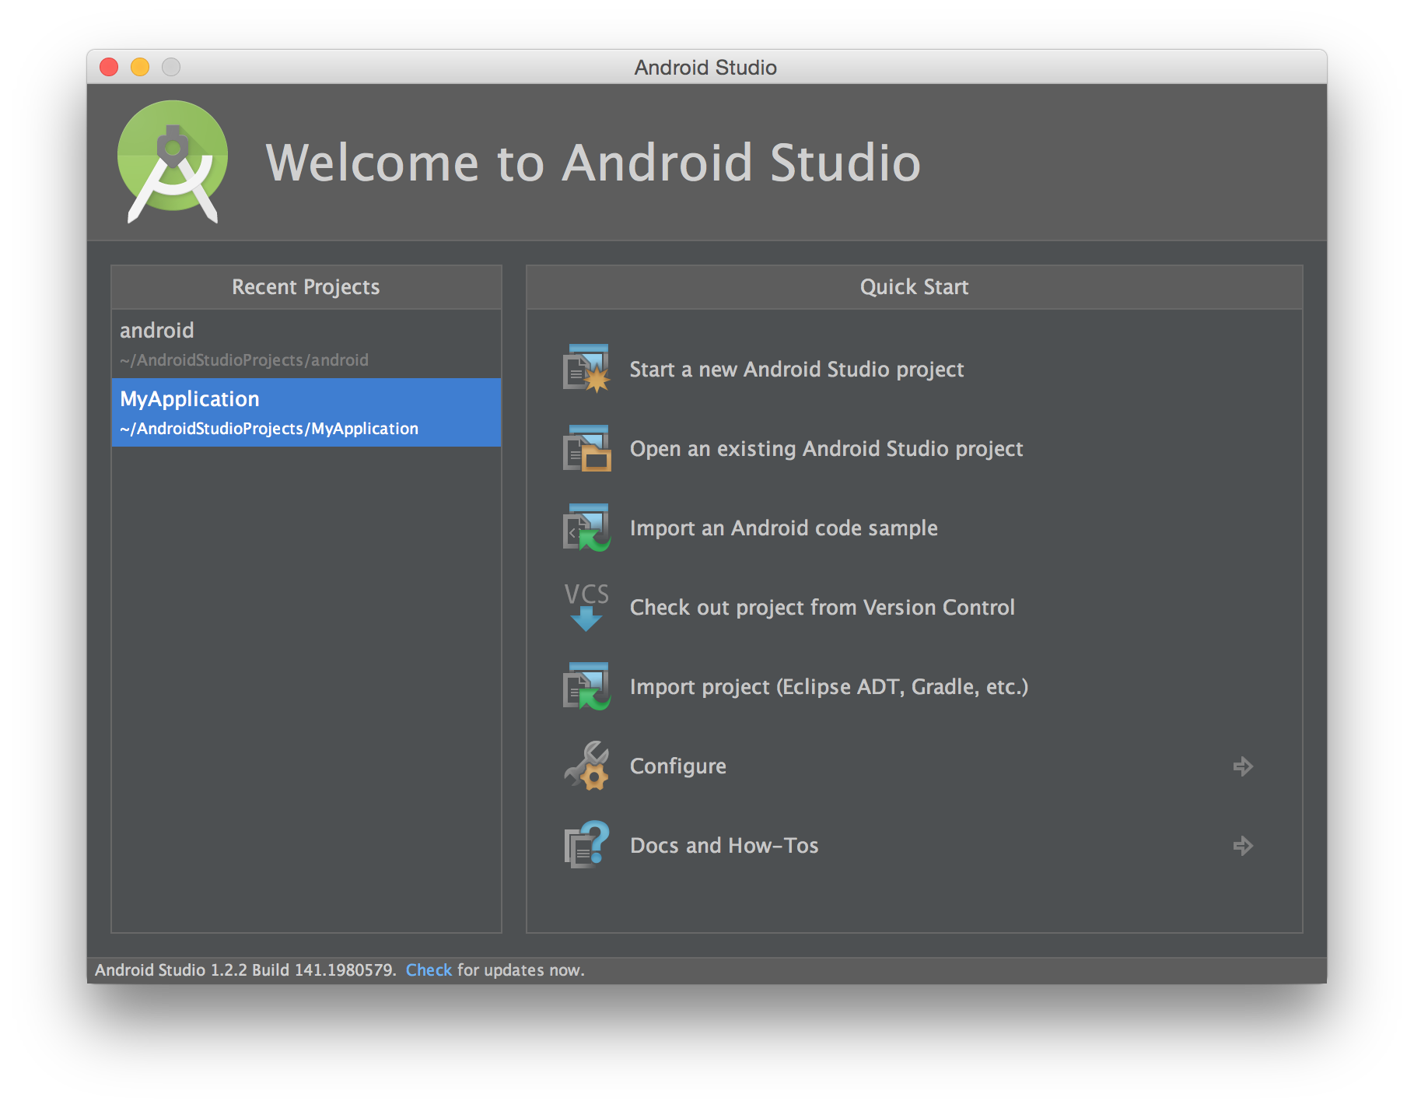
Task: Minimize the window with yellow button
Action: 140,67
